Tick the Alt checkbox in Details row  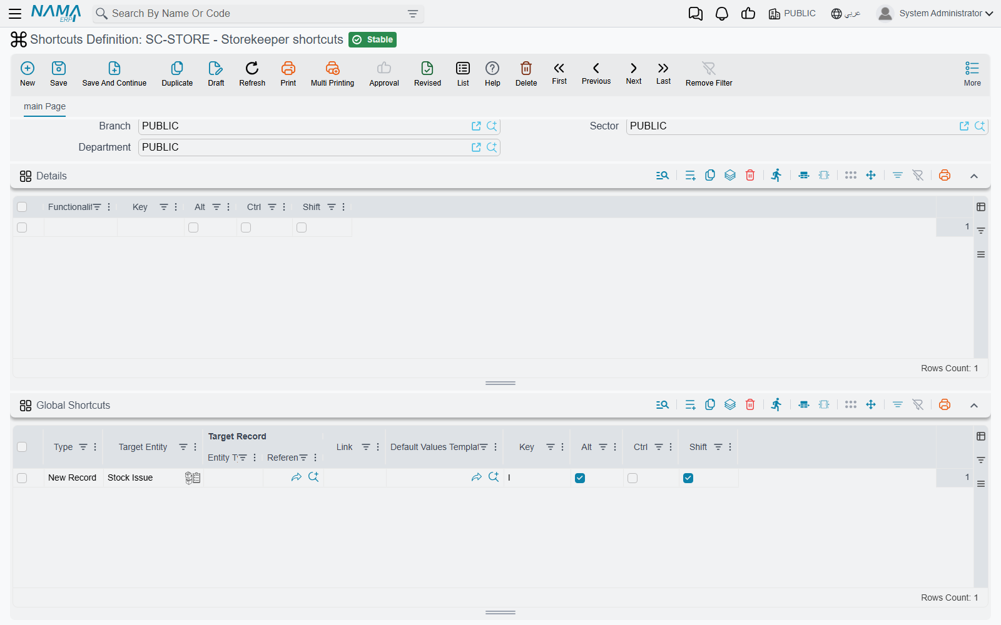(x=193, y=227)
